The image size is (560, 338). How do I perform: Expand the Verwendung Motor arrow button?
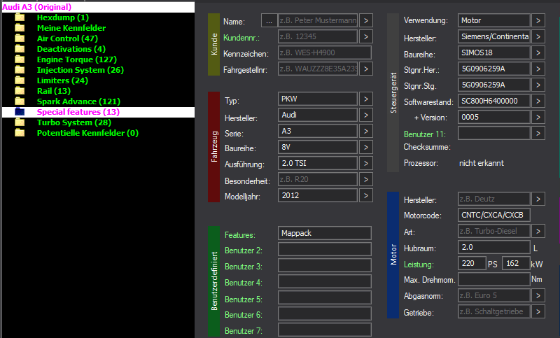click(538, 21)
